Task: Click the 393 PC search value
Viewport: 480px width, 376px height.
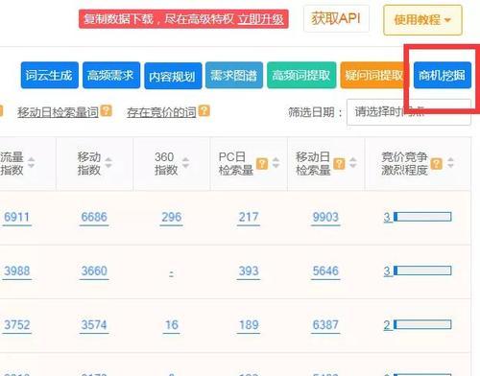Action: tap(249, 271)
